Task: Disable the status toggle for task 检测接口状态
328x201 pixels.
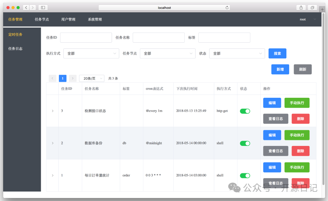Action: tap(245, 111)
